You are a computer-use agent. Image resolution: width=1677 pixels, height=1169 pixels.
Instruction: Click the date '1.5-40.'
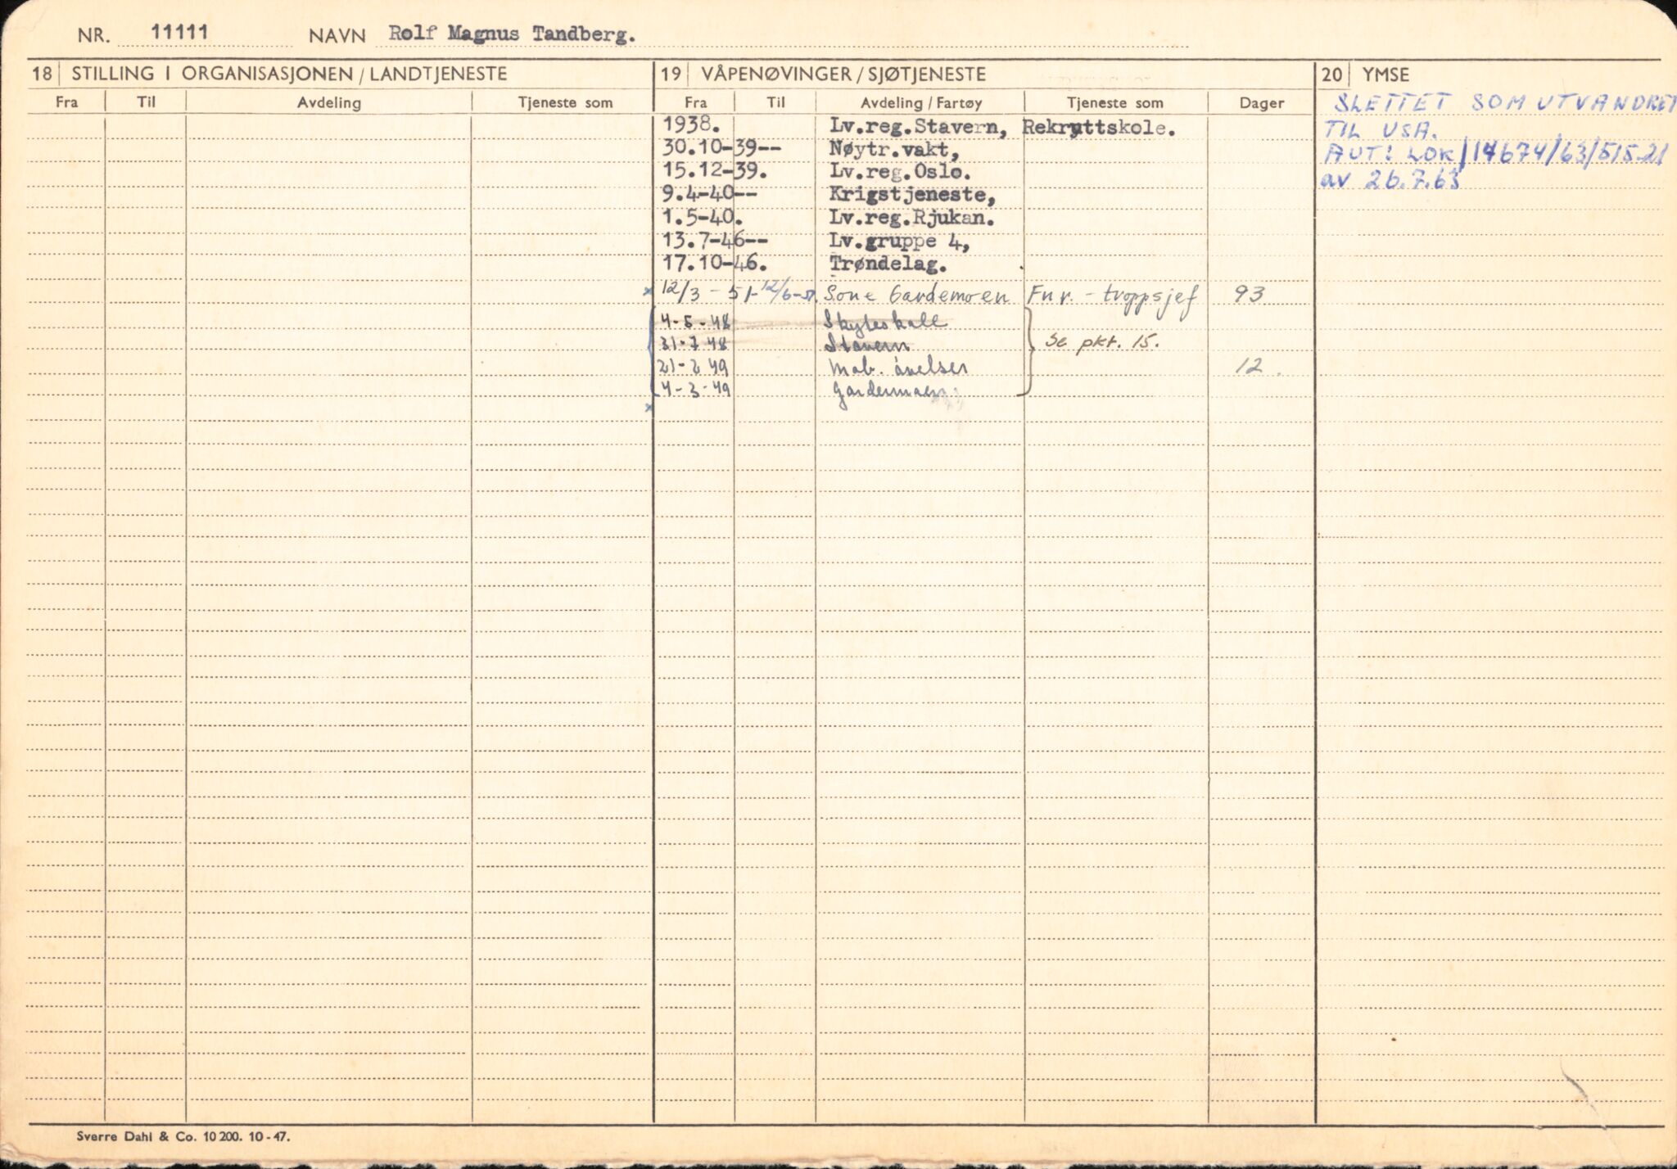coord(702,219)
